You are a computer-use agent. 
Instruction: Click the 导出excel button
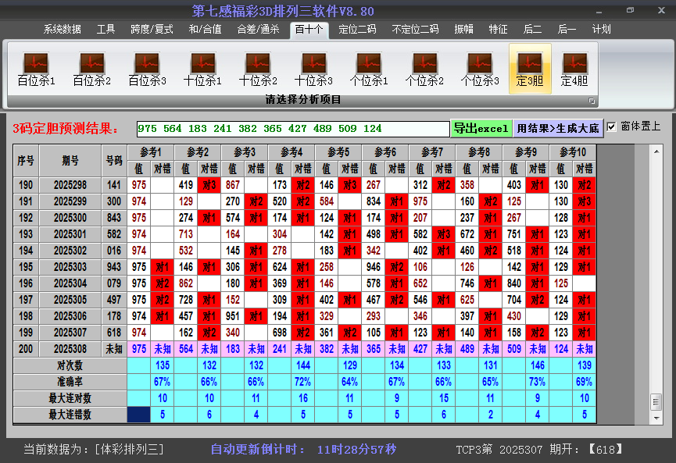(481, 128)
